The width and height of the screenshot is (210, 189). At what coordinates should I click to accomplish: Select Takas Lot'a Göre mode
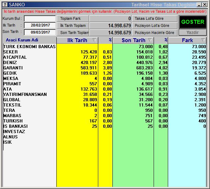coord(155,18)
